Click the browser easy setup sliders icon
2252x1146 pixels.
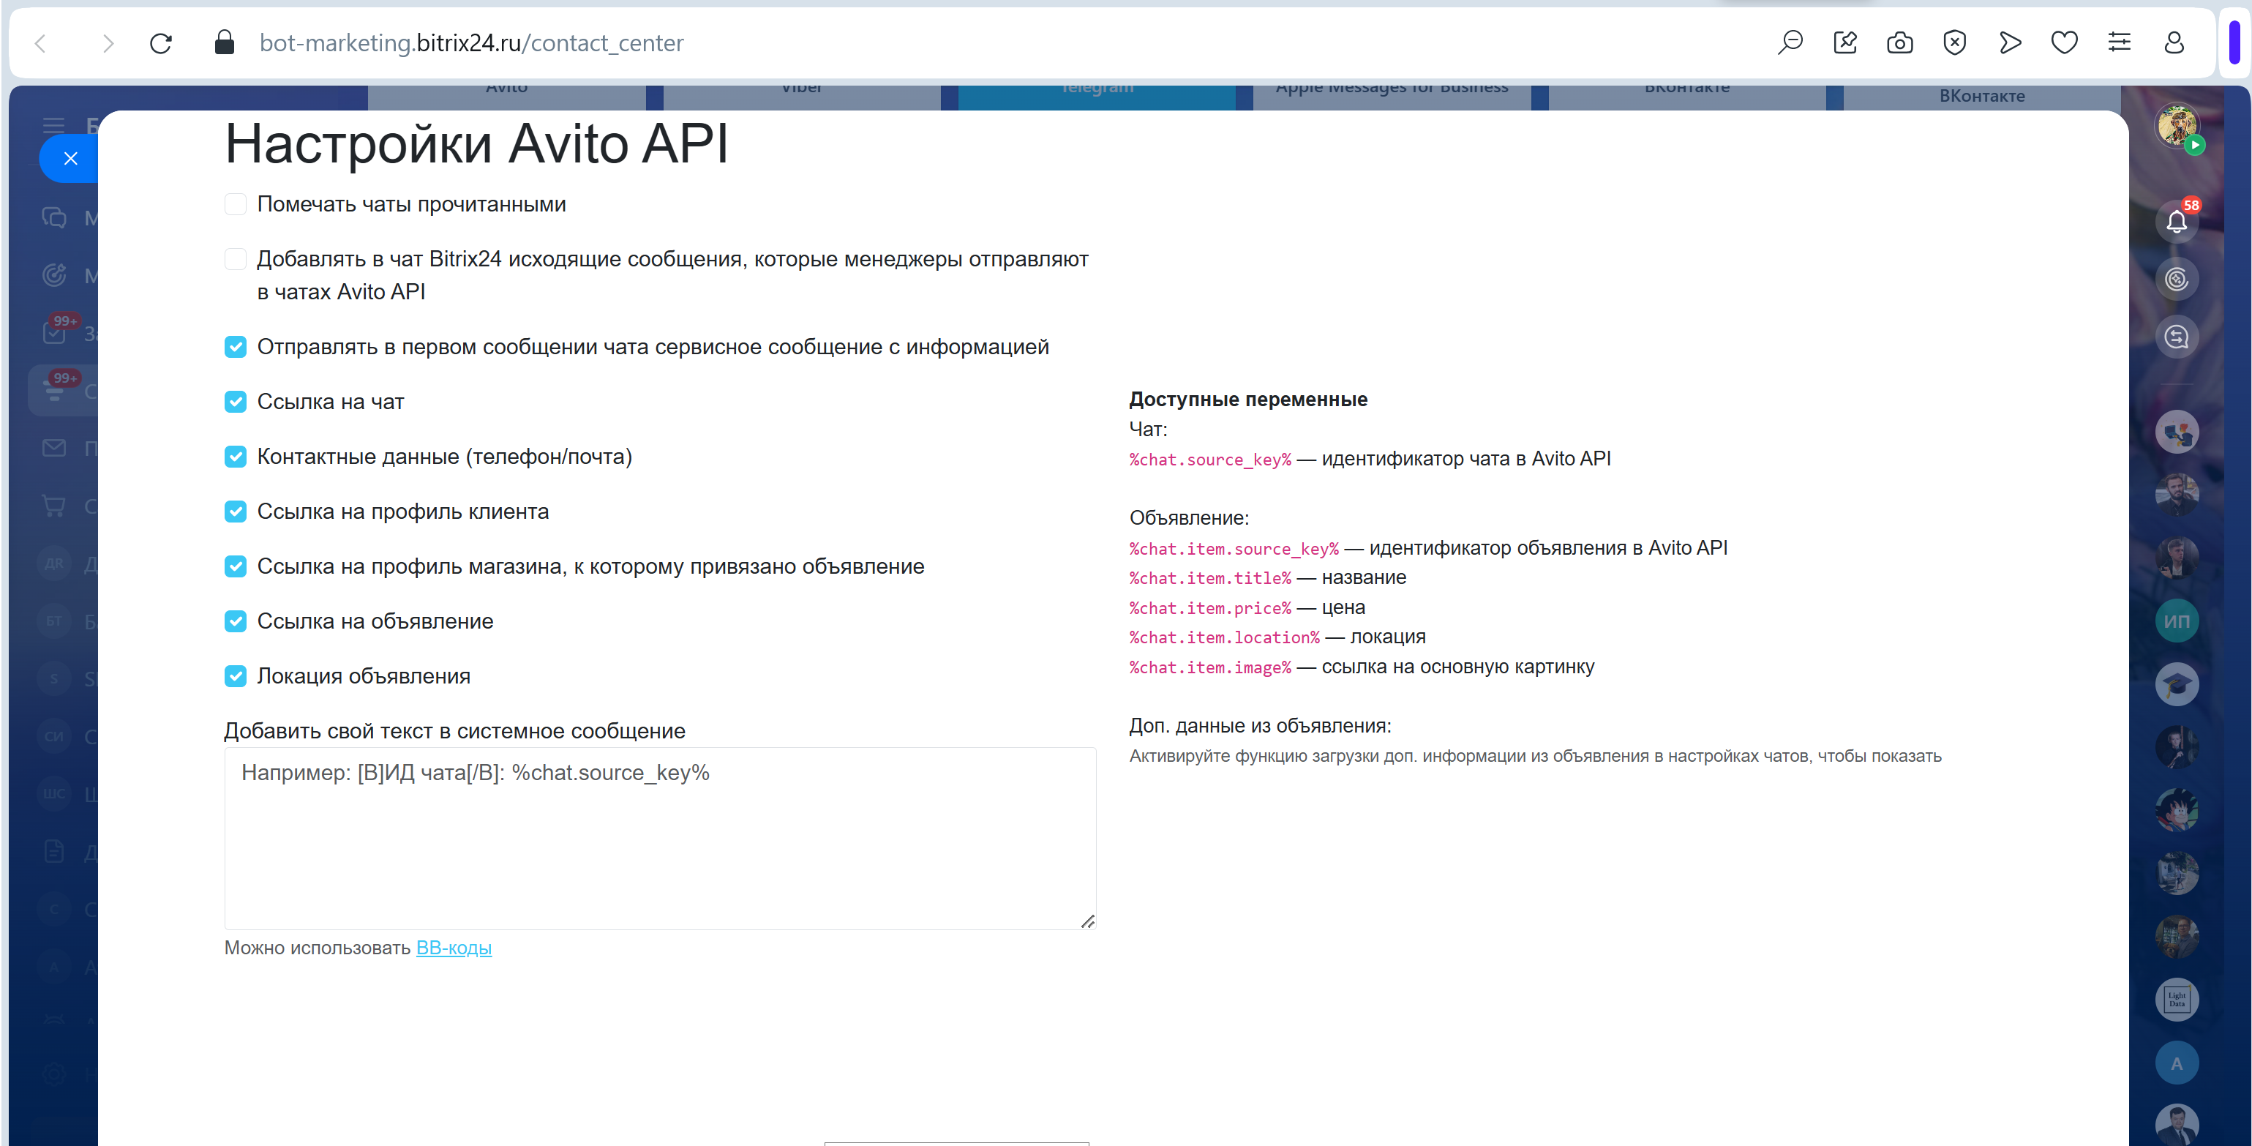click(2119, 43)
